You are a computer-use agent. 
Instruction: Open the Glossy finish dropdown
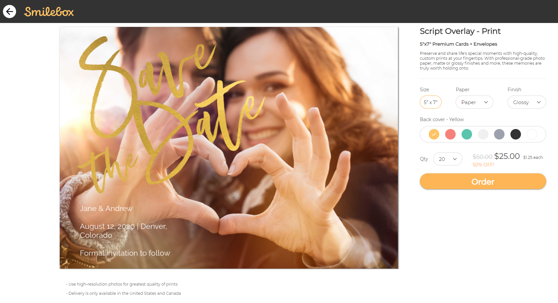527,102
